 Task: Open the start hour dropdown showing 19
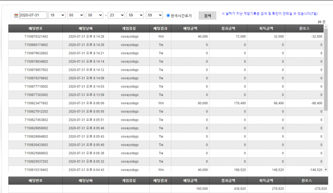[57, 15]
